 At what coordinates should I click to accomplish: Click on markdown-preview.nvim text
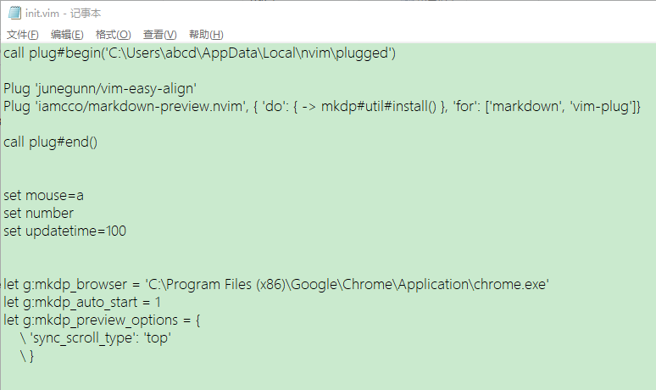140,106
